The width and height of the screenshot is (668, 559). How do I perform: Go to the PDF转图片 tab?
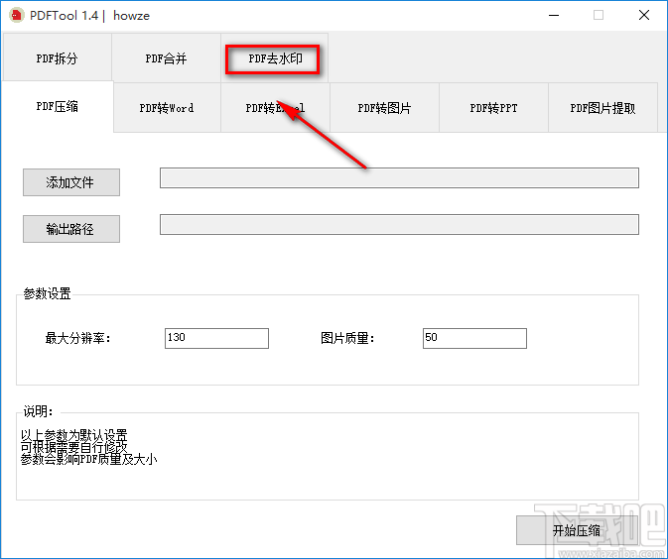pyautogui.click(x=384, y=108)
